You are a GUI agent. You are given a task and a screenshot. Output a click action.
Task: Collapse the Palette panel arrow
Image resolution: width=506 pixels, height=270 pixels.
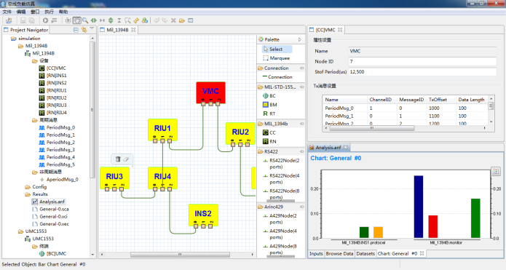click(300, 39)
